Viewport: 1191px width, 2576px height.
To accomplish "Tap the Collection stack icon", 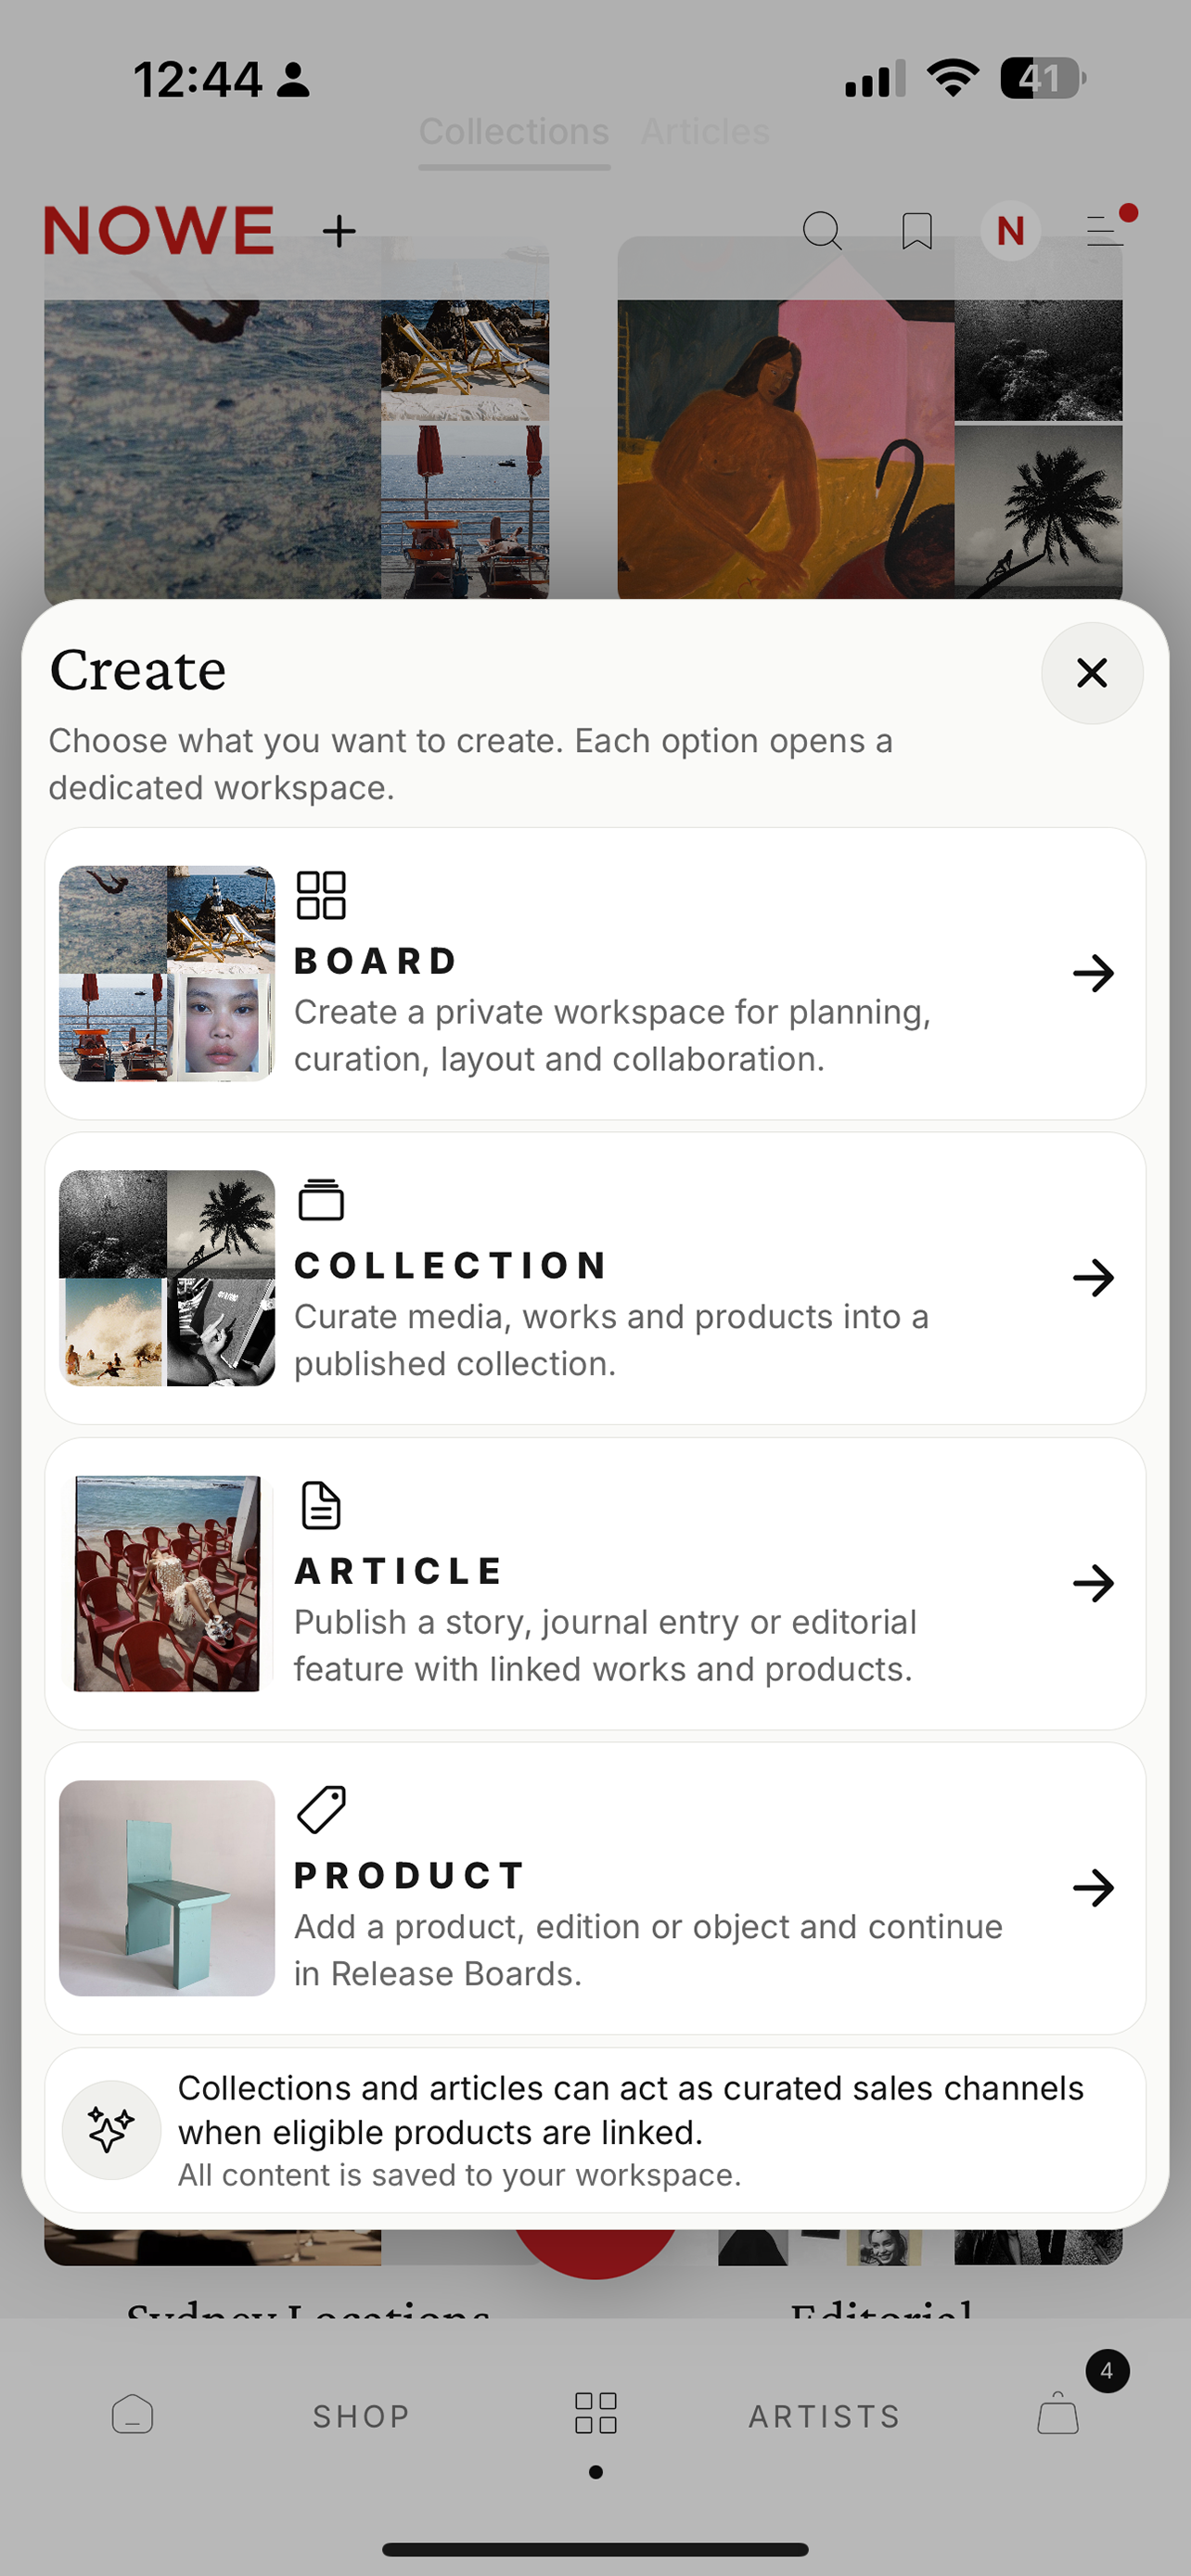I will pyautogui.click(x=321, y=1200).
